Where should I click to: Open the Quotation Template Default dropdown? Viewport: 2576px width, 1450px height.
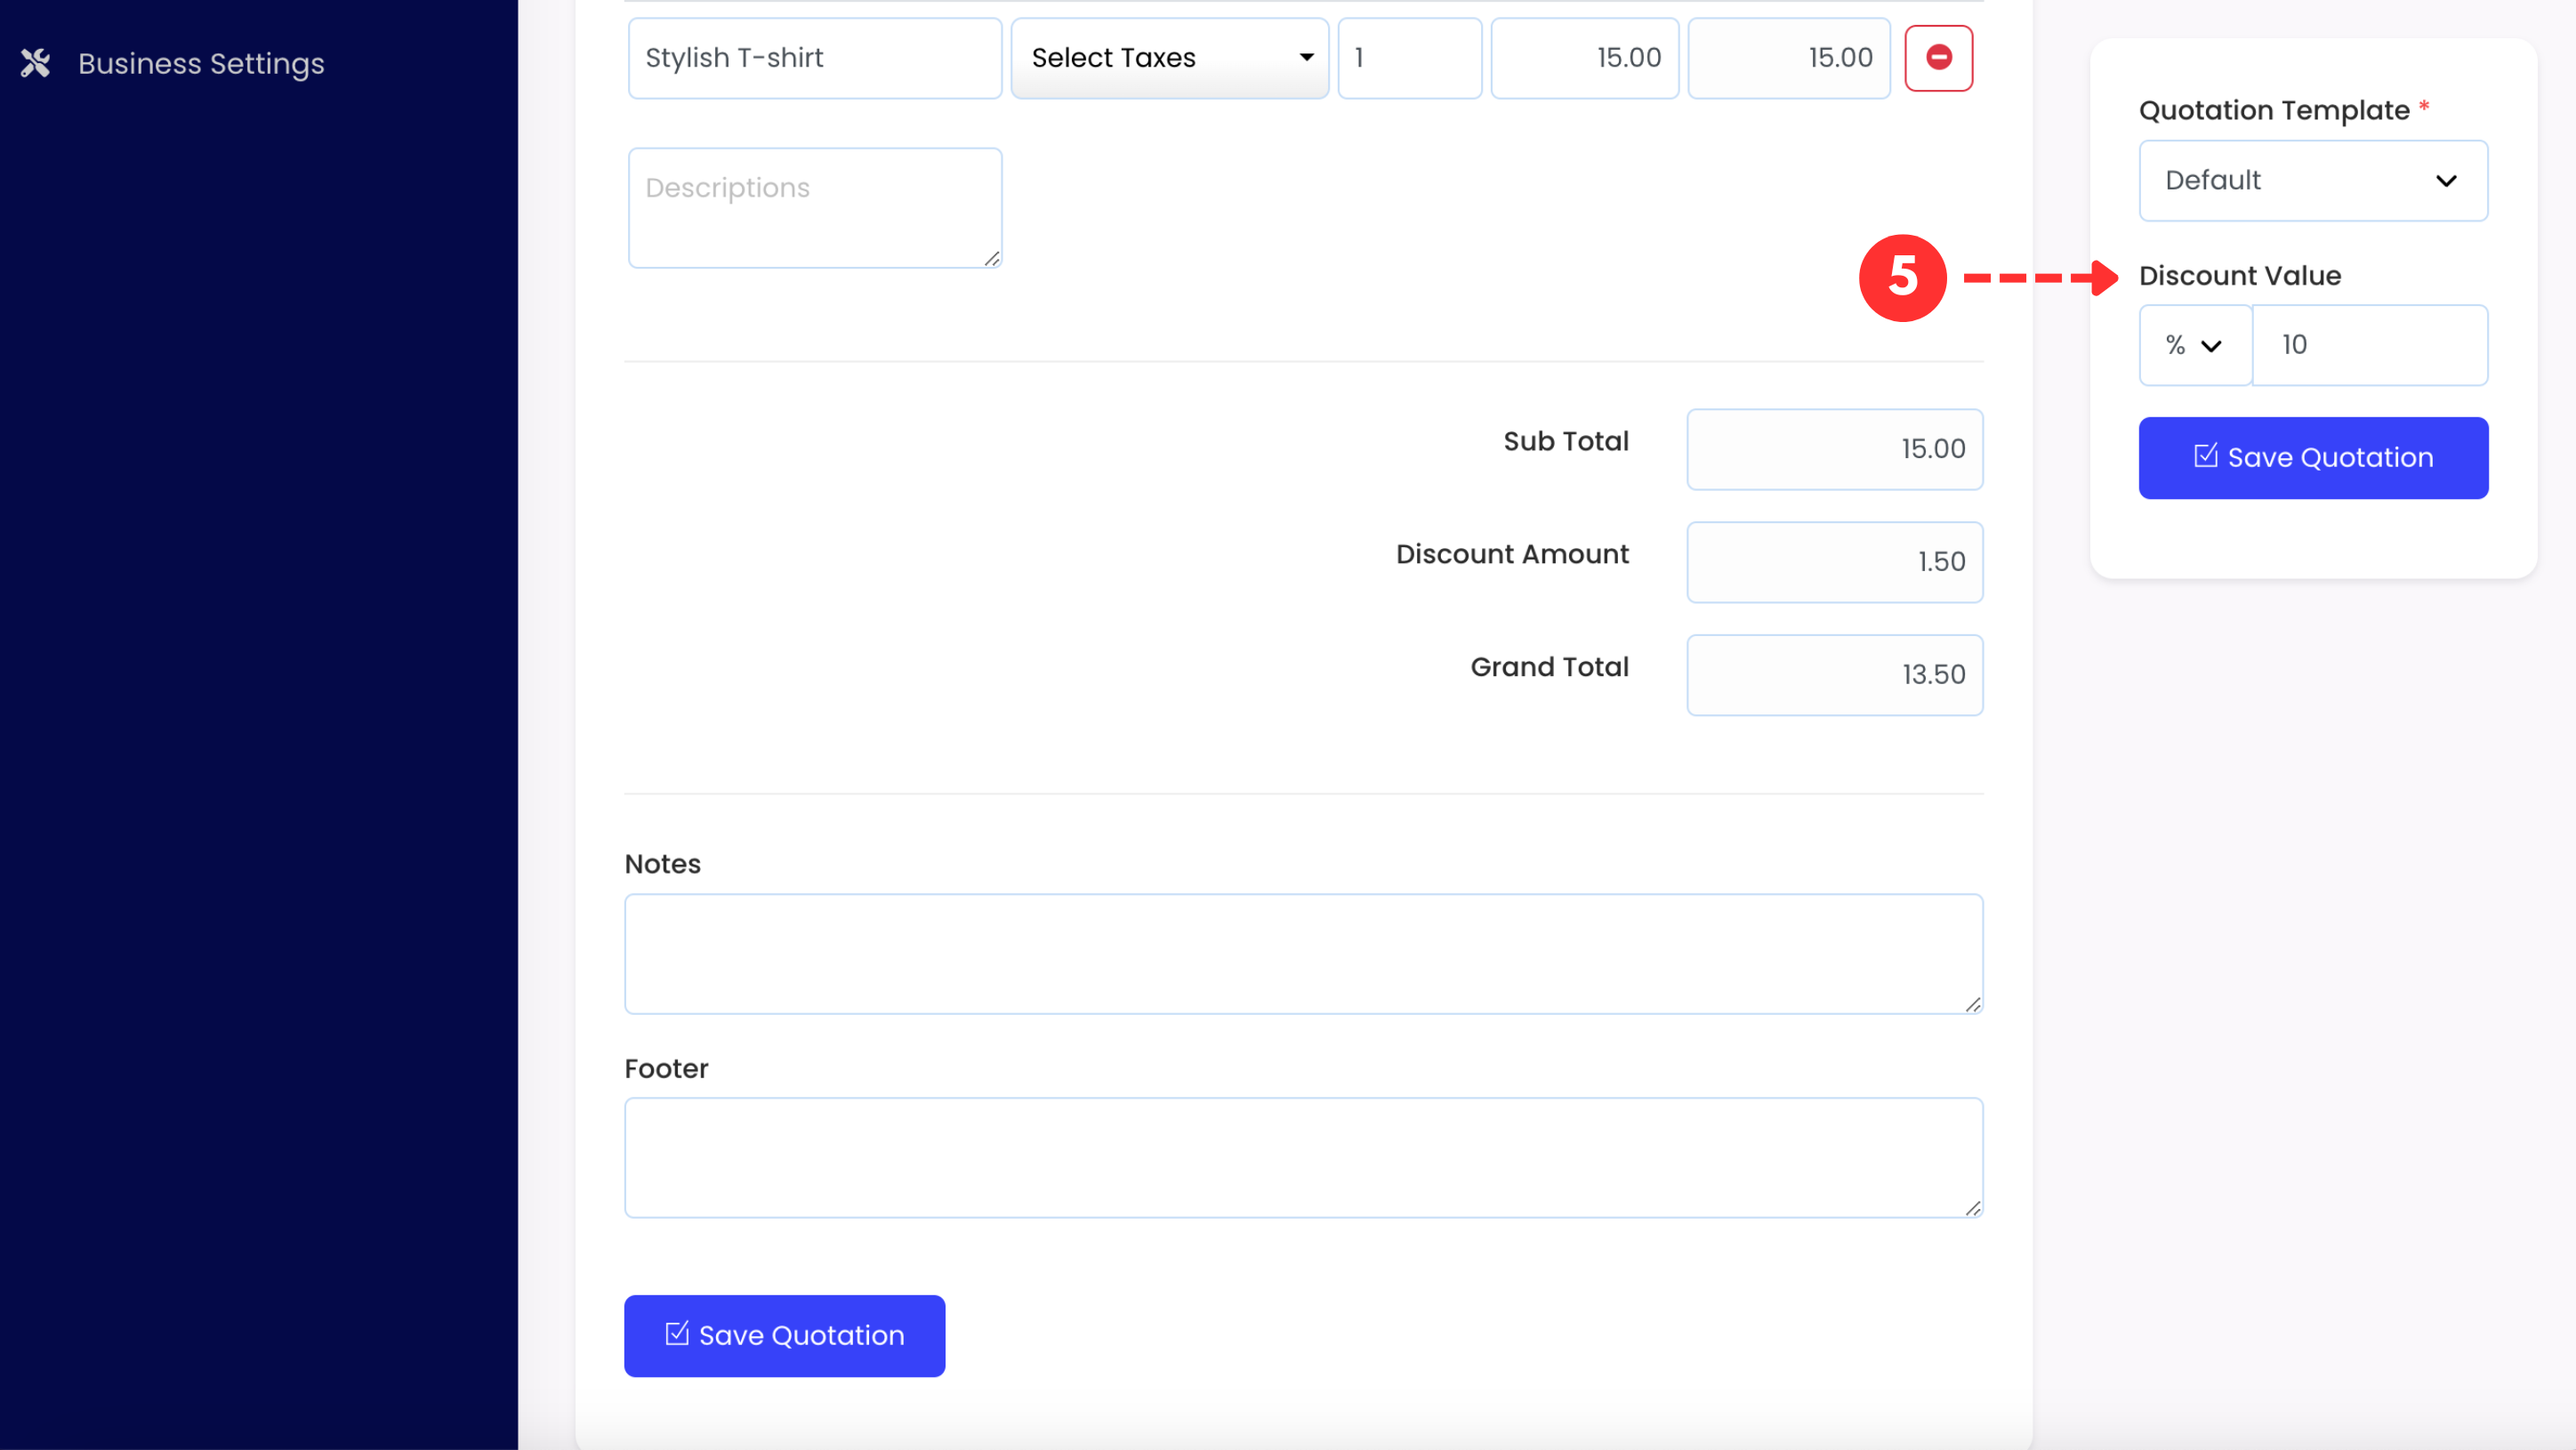click(x=2313, y=181)
